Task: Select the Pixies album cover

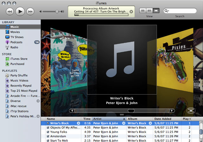Action: tap(175, 61)
